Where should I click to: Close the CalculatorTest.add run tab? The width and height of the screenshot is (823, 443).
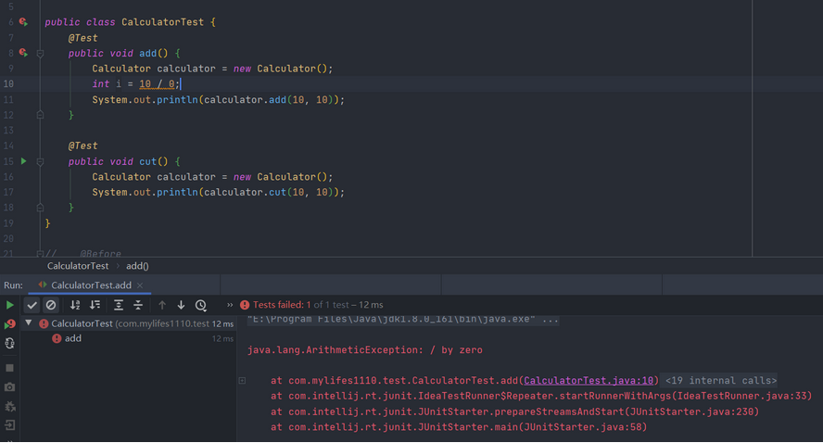pyautogui.click(x=140, y=285)
